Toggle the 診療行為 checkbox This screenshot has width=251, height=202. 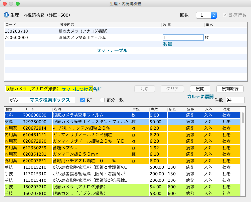coord(225,15)
